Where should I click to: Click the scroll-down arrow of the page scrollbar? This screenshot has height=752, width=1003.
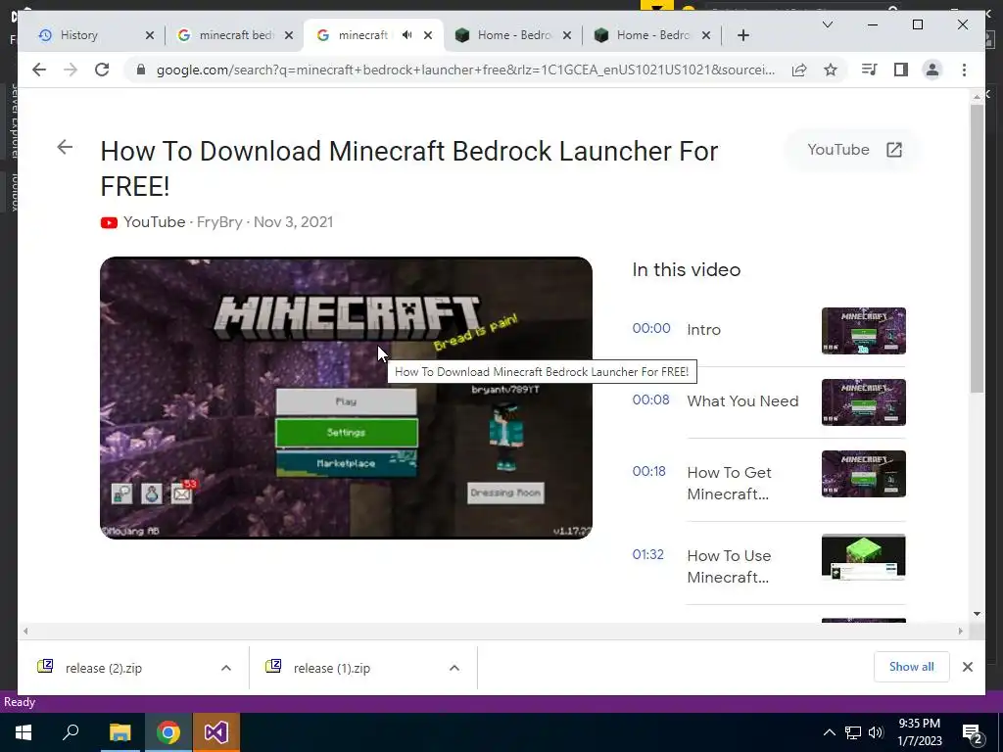[x=977, y=614]
